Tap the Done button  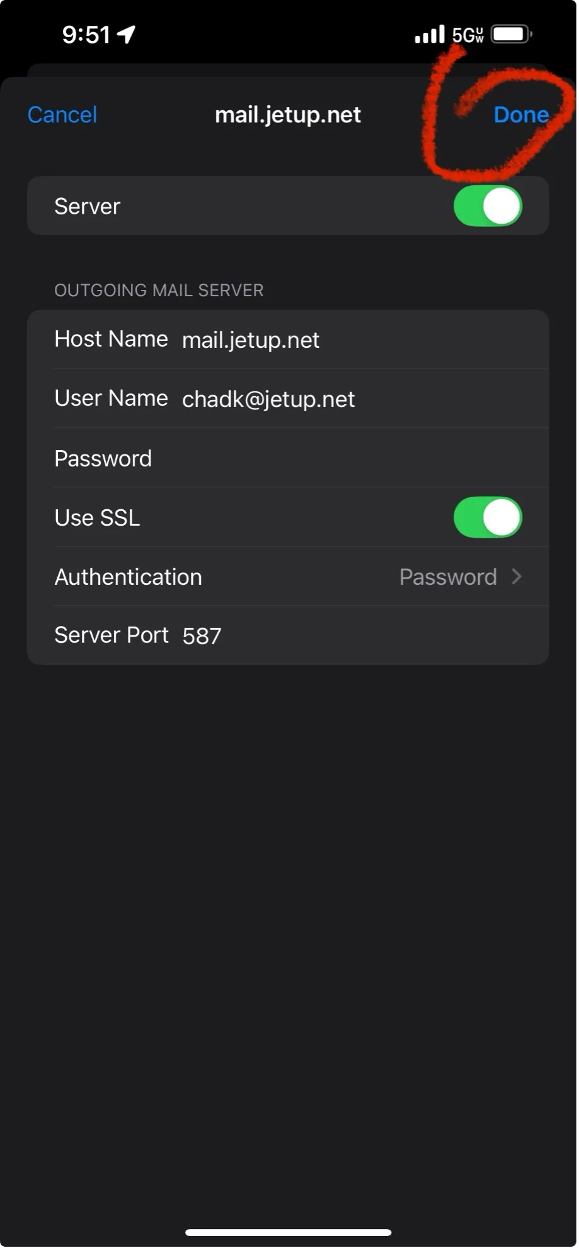(520, 115)
